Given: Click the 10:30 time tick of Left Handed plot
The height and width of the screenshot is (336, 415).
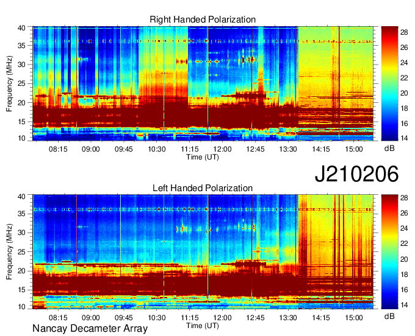Looking at the screenshot, I should coord(157,318).
